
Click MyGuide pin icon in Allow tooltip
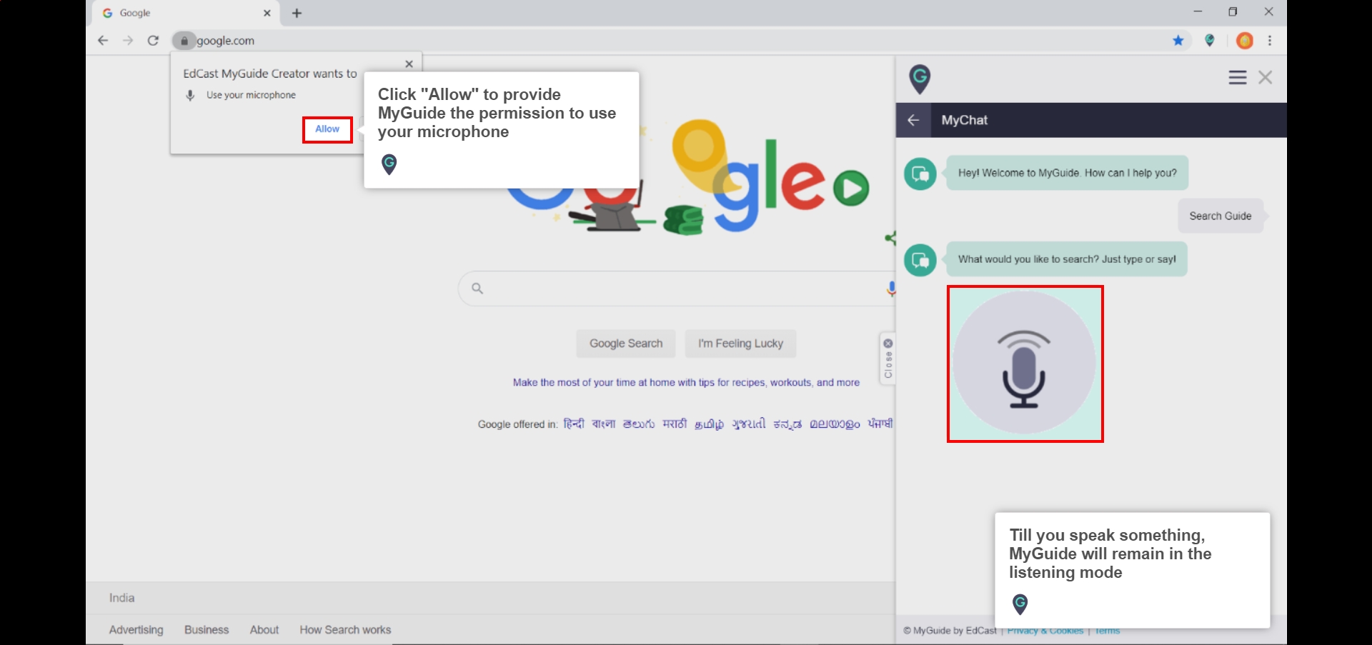pos(389,164)
